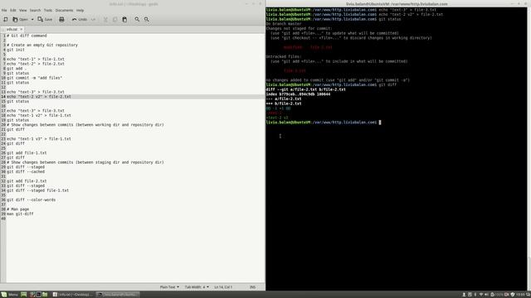The width and height of the screenshot is (531, 298).
Task: Click the network wifi tray icon
Action: [481, 295]
